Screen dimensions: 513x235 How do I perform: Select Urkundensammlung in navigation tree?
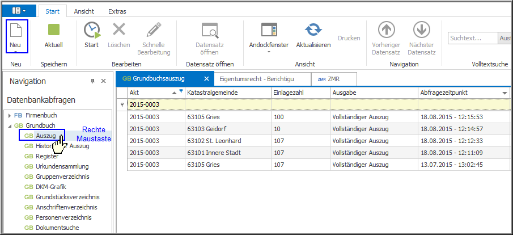click(62, 166)
